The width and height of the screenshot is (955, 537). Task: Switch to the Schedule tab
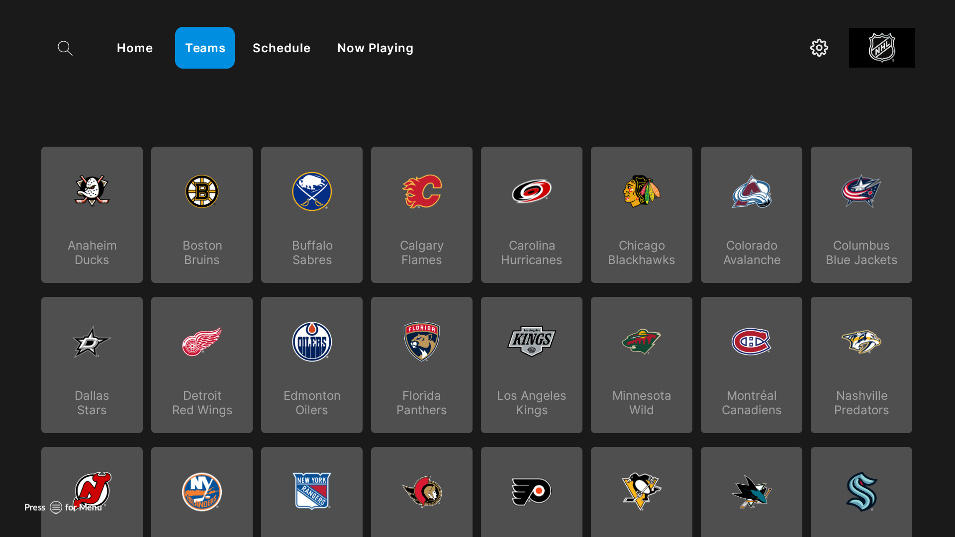(282, 48)
